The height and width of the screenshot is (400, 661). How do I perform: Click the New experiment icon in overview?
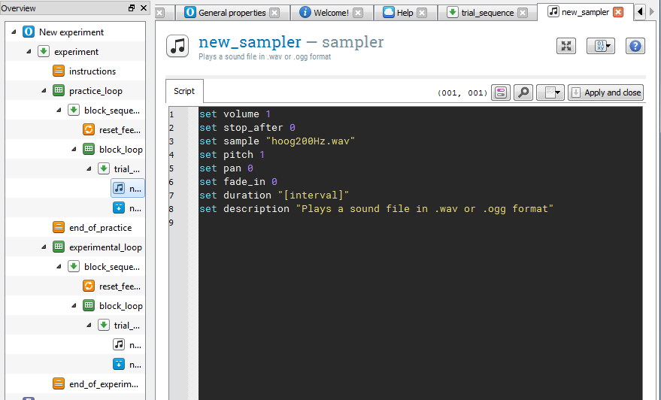pyautogui.click(x=29, y=32)
